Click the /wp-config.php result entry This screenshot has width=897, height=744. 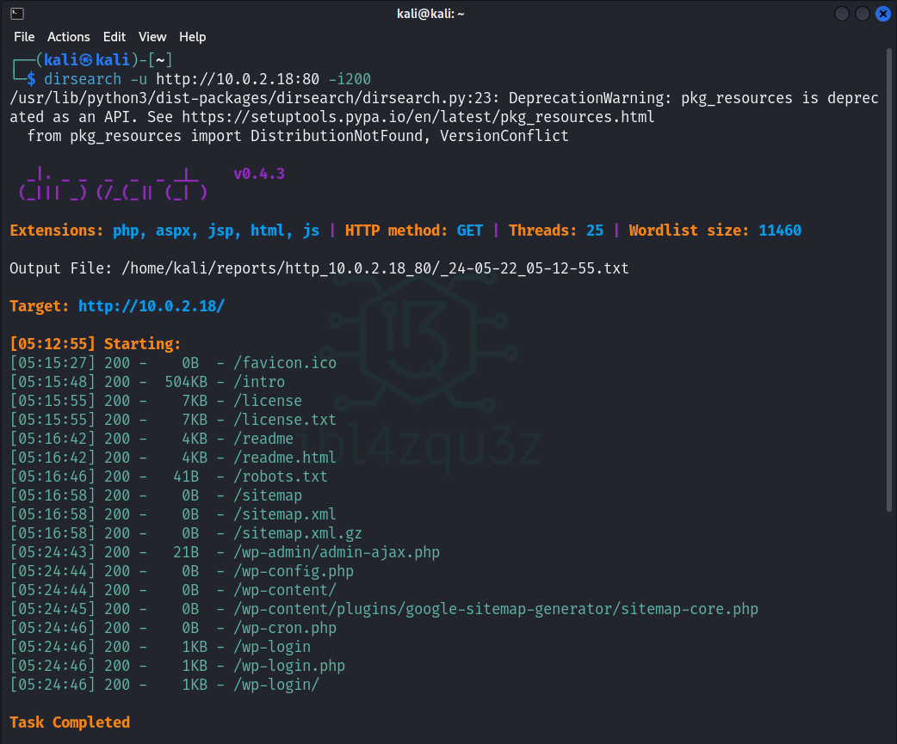point(294,571)
